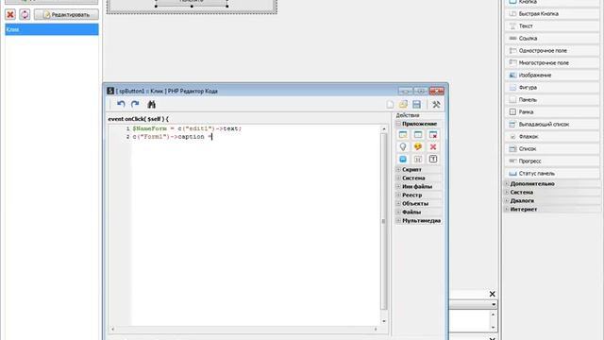
Task: Close the lower-right panel with its X
Action: coord(493,294)
